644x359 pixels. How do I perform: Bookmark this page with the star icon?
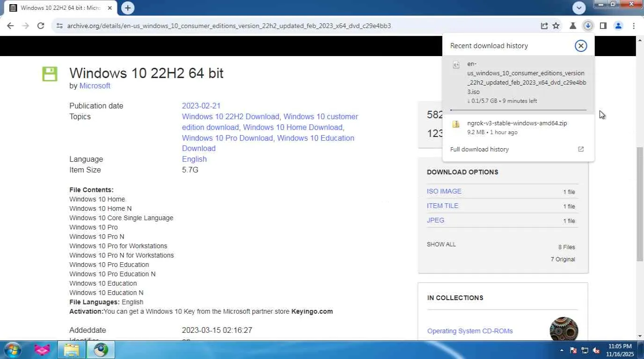(x=556, y=26)
